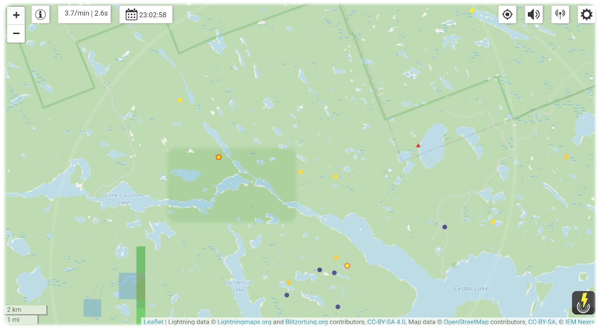Toggle the detector stations antenna icon
This screenshot has height=328, width=599.
click(560, 14)
